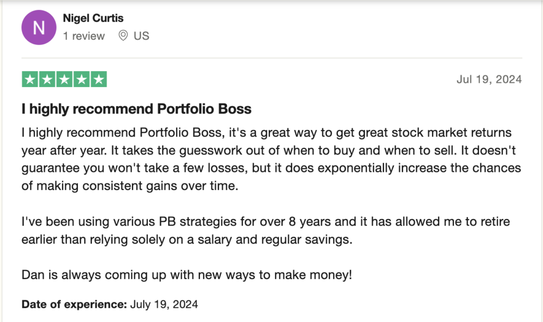Click the Jul 19, 2024 review date
The width and height of the screenshot is (543, 322).
[489, 80]
